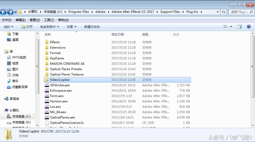Change view with the view mode icon
The image size is (255, 142).
click(x=226, y=27)
